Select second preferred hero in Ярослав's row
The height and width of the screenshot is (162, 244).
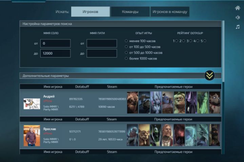coord(144,135)
